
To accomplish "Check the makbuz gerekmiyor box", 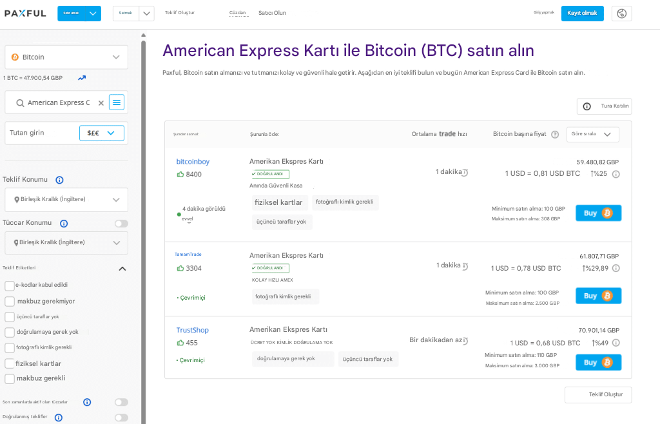I will [9, 301].
